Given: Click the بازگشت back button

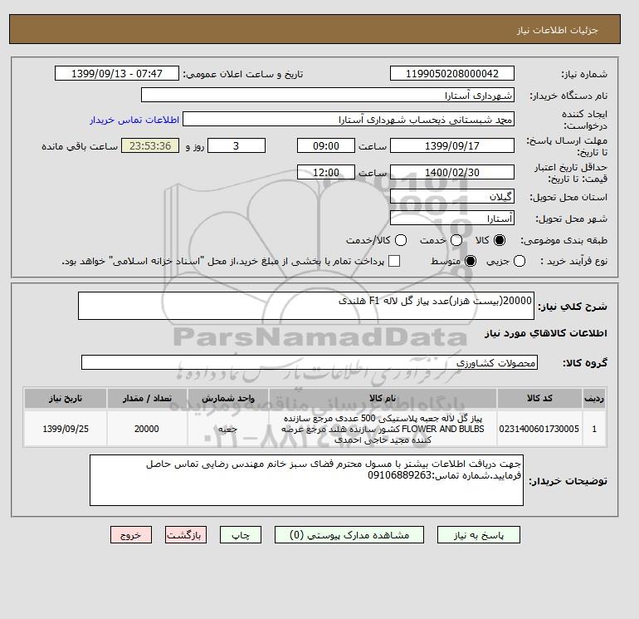Looking at the screenshot, I should [186, 534].
